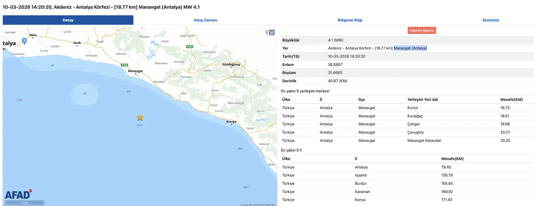Open the Bölgesel Bilgi tab

tap(350, 20)
